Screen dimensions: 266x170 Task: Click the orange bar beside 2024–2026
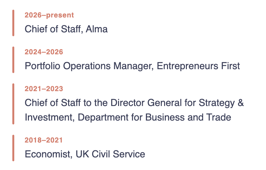click(x=13, y=60)
